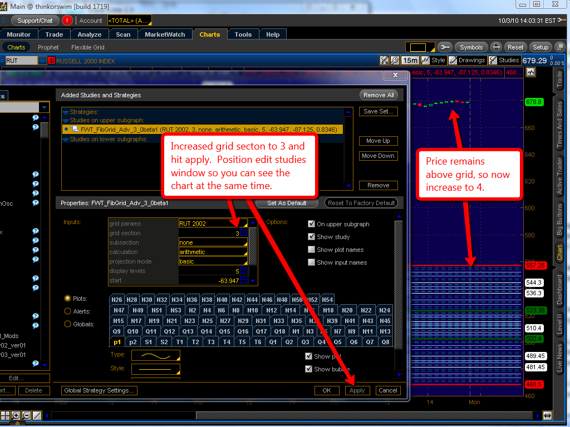The width and height of the screenshot is (570, 427).
Task: Select the trendline drawing tool icon
Action: (37, 415)
